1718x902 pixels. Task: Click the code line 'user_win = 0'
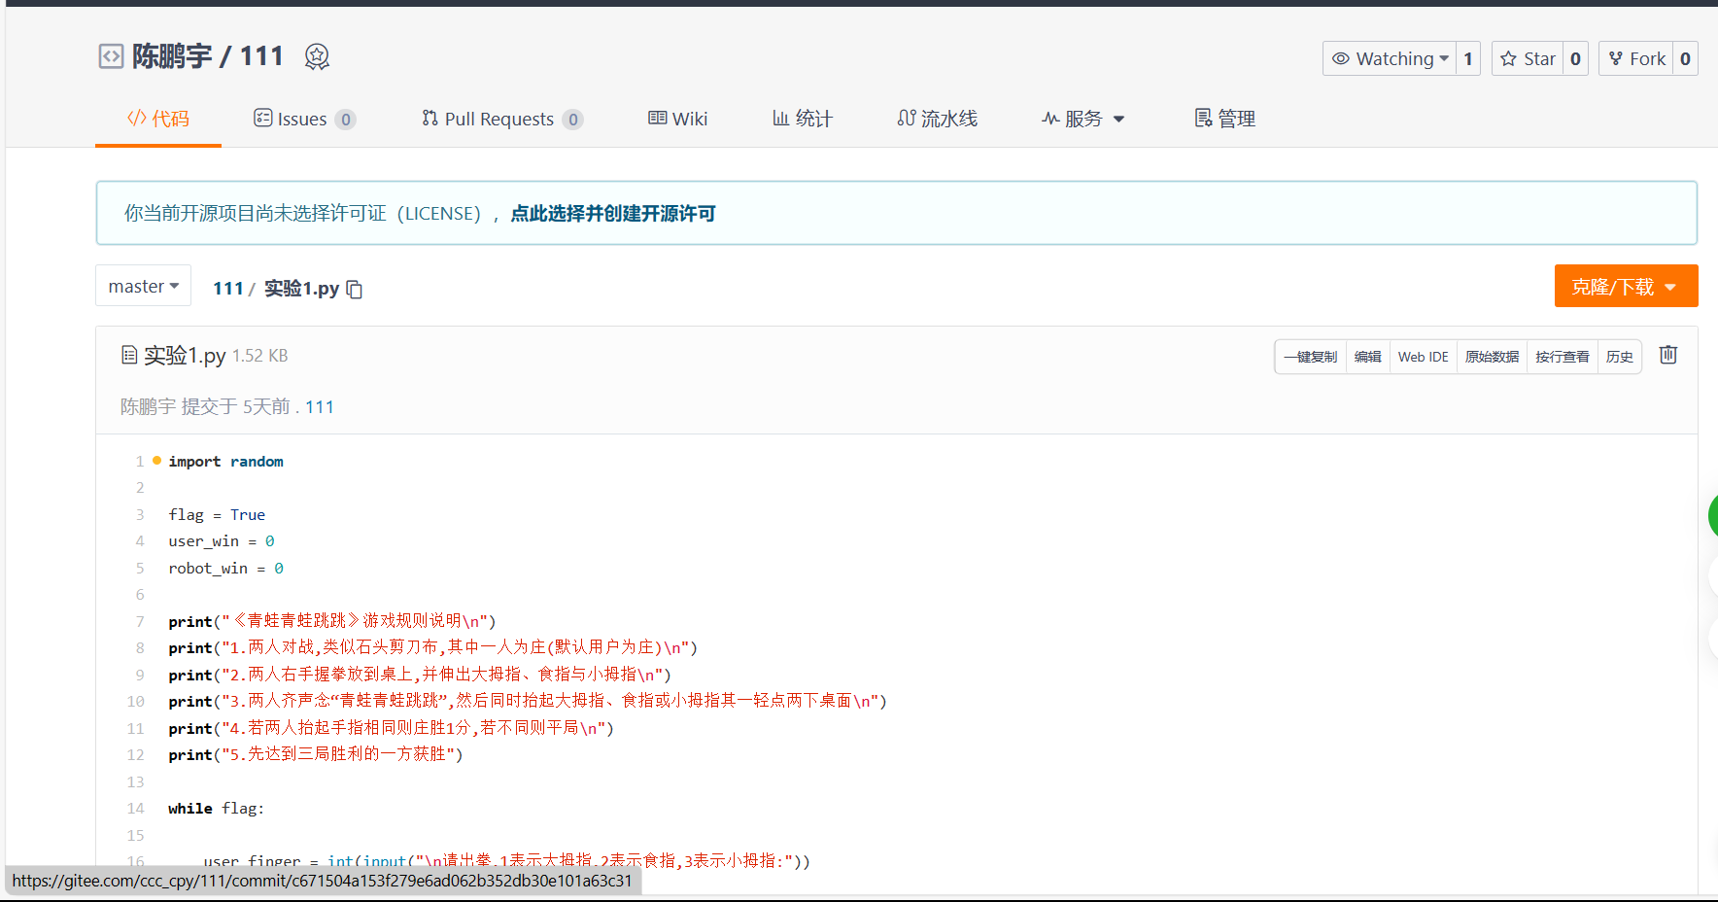[x=222, y=541]
